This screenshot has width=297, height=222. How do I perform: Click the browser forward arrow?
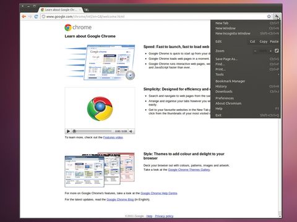(30, 17)
